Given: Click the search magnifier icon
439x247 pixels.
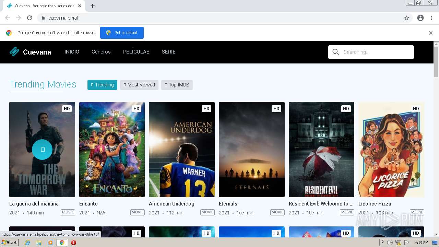Looking at the screenshot, I should tap(336, 52).
